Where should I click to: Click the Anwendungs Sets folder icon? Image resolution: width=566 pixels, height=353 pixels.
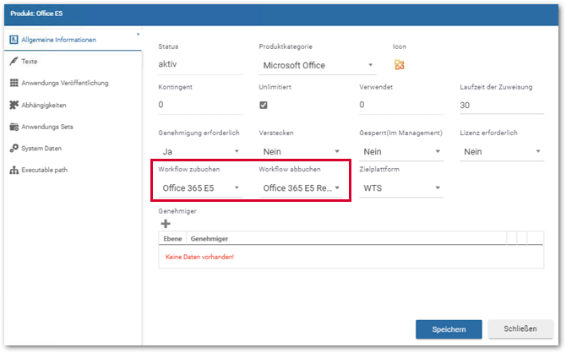coord(14,127)
